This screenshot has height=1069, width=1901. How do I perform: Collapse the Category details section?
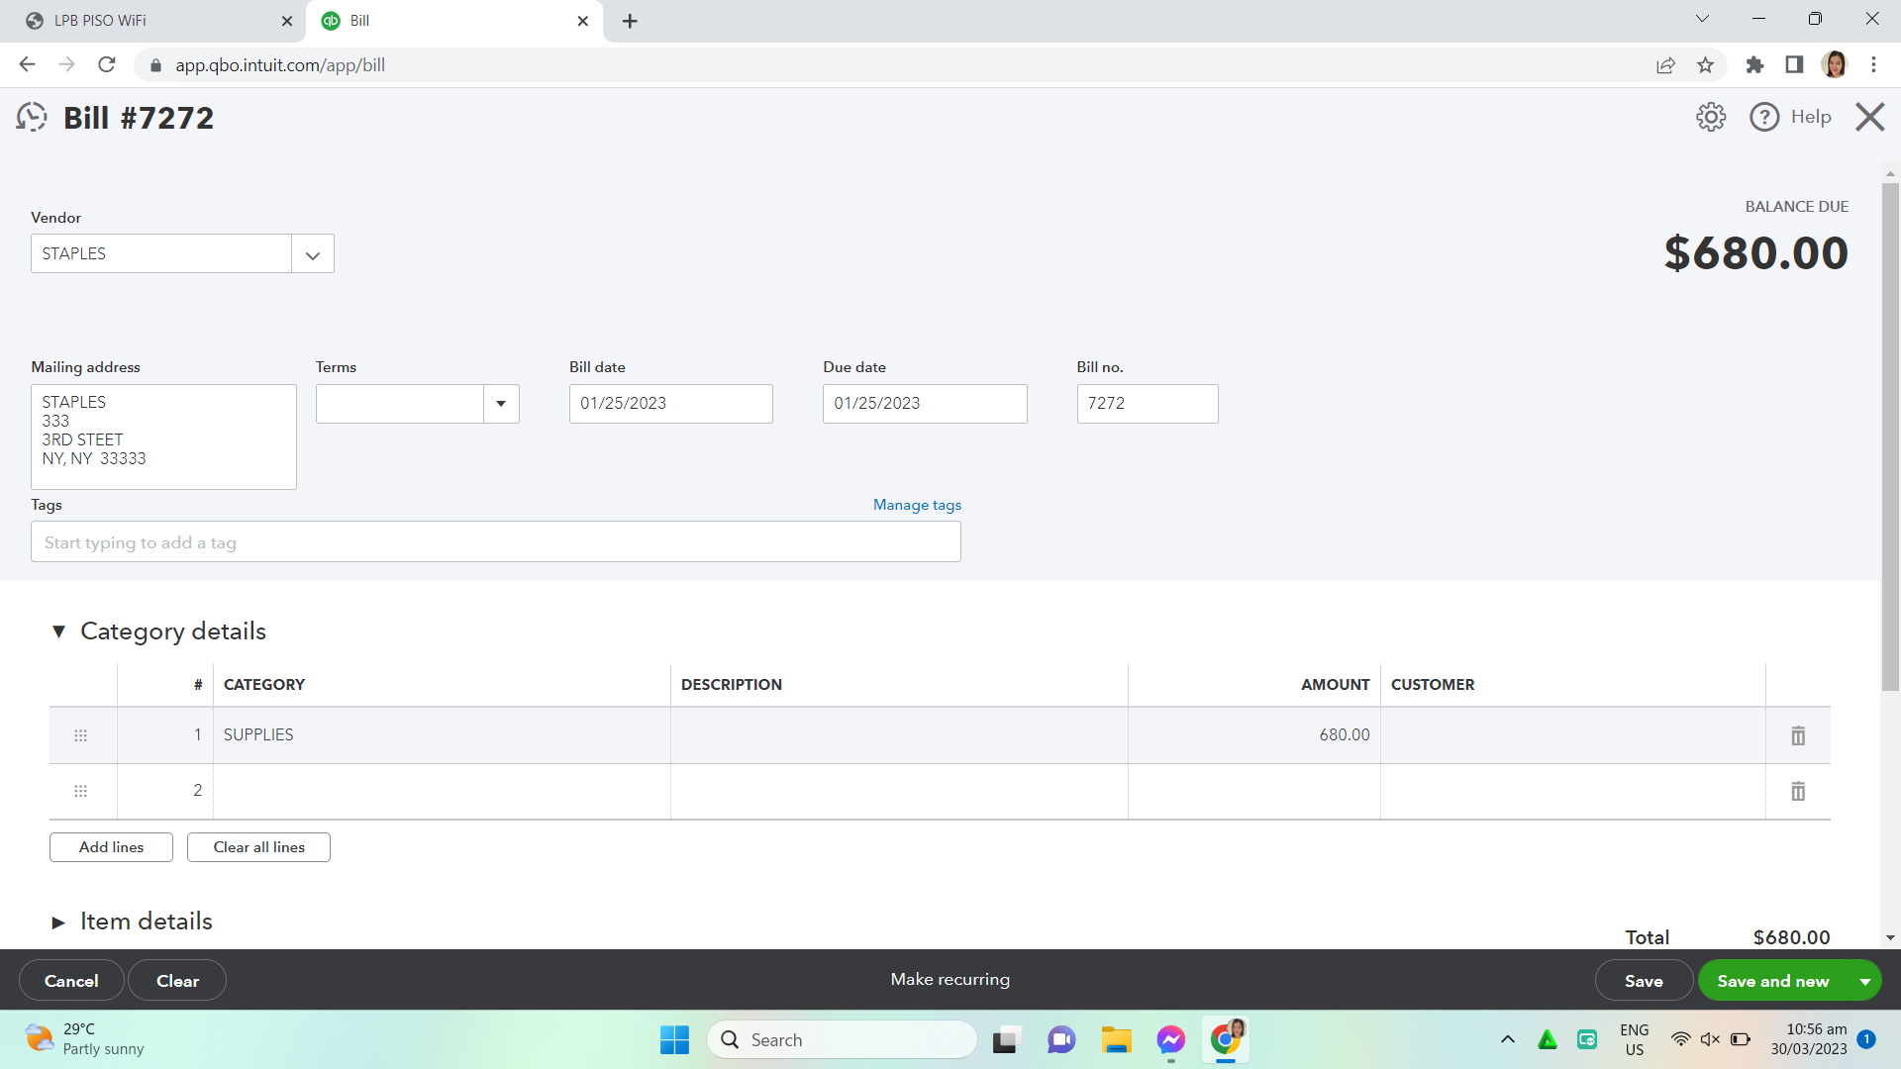[58, 632]
